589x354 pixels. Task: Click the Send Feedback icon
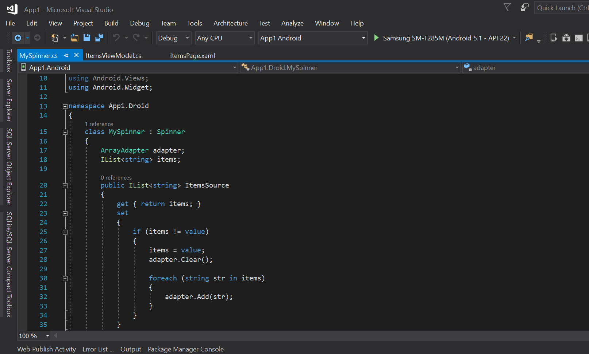(524, 7)
